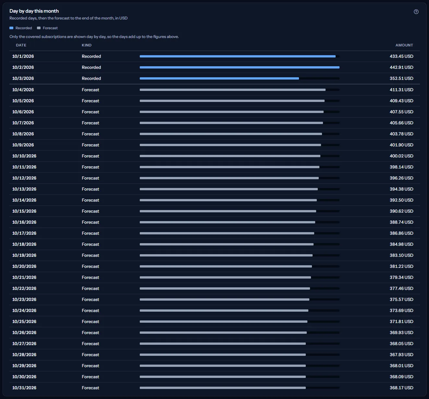This screenshot has width=429, height=399.
Task: Click the Forecast legend entry
Action: pos(47,28)
